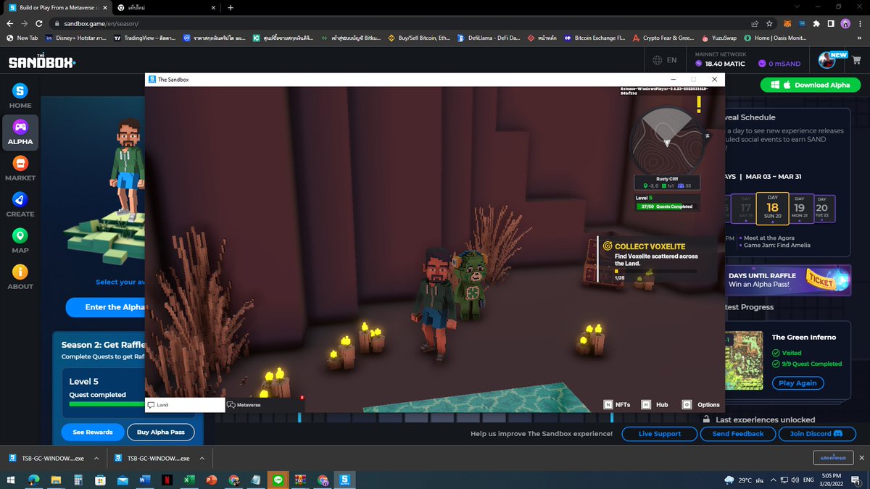870x489 pixels.
Task: Open LINE app in taskbar
Action: point(277,480)
